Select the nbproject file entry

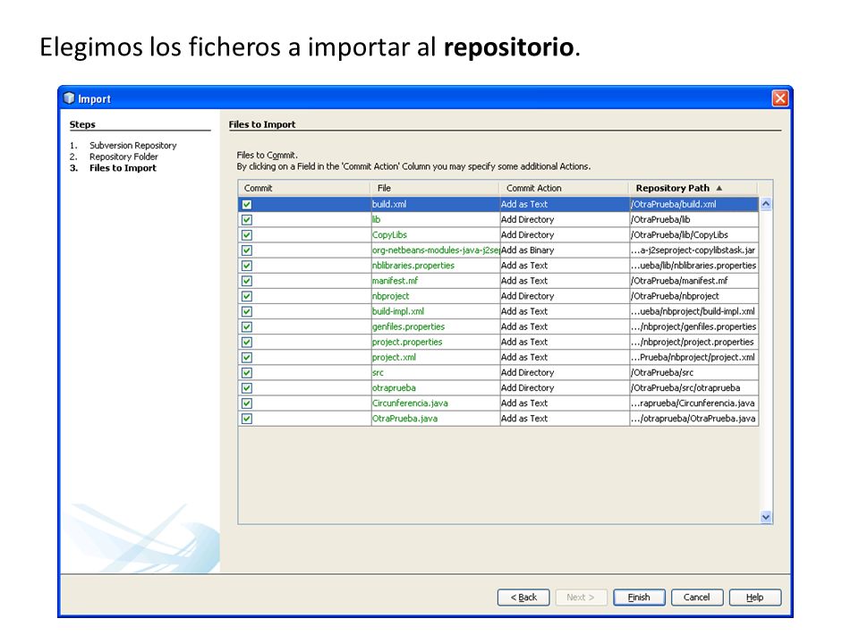pos(391,296)
